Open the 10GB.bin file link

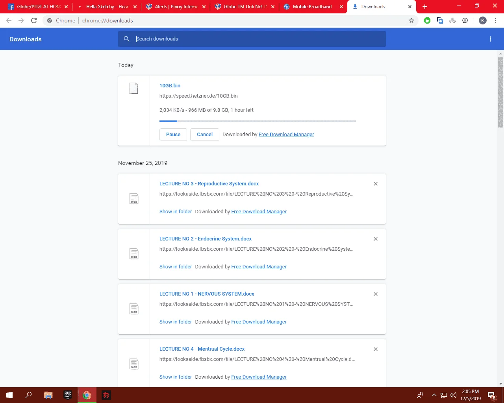click(x=170, y=85)
